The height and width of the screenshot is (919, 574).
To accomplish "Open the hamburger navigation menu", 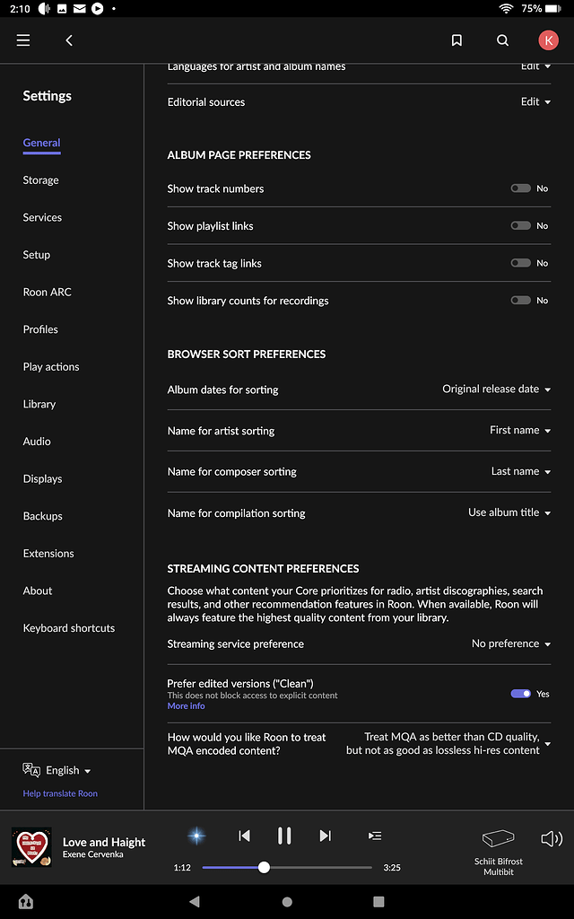I will tap(22, 39).
